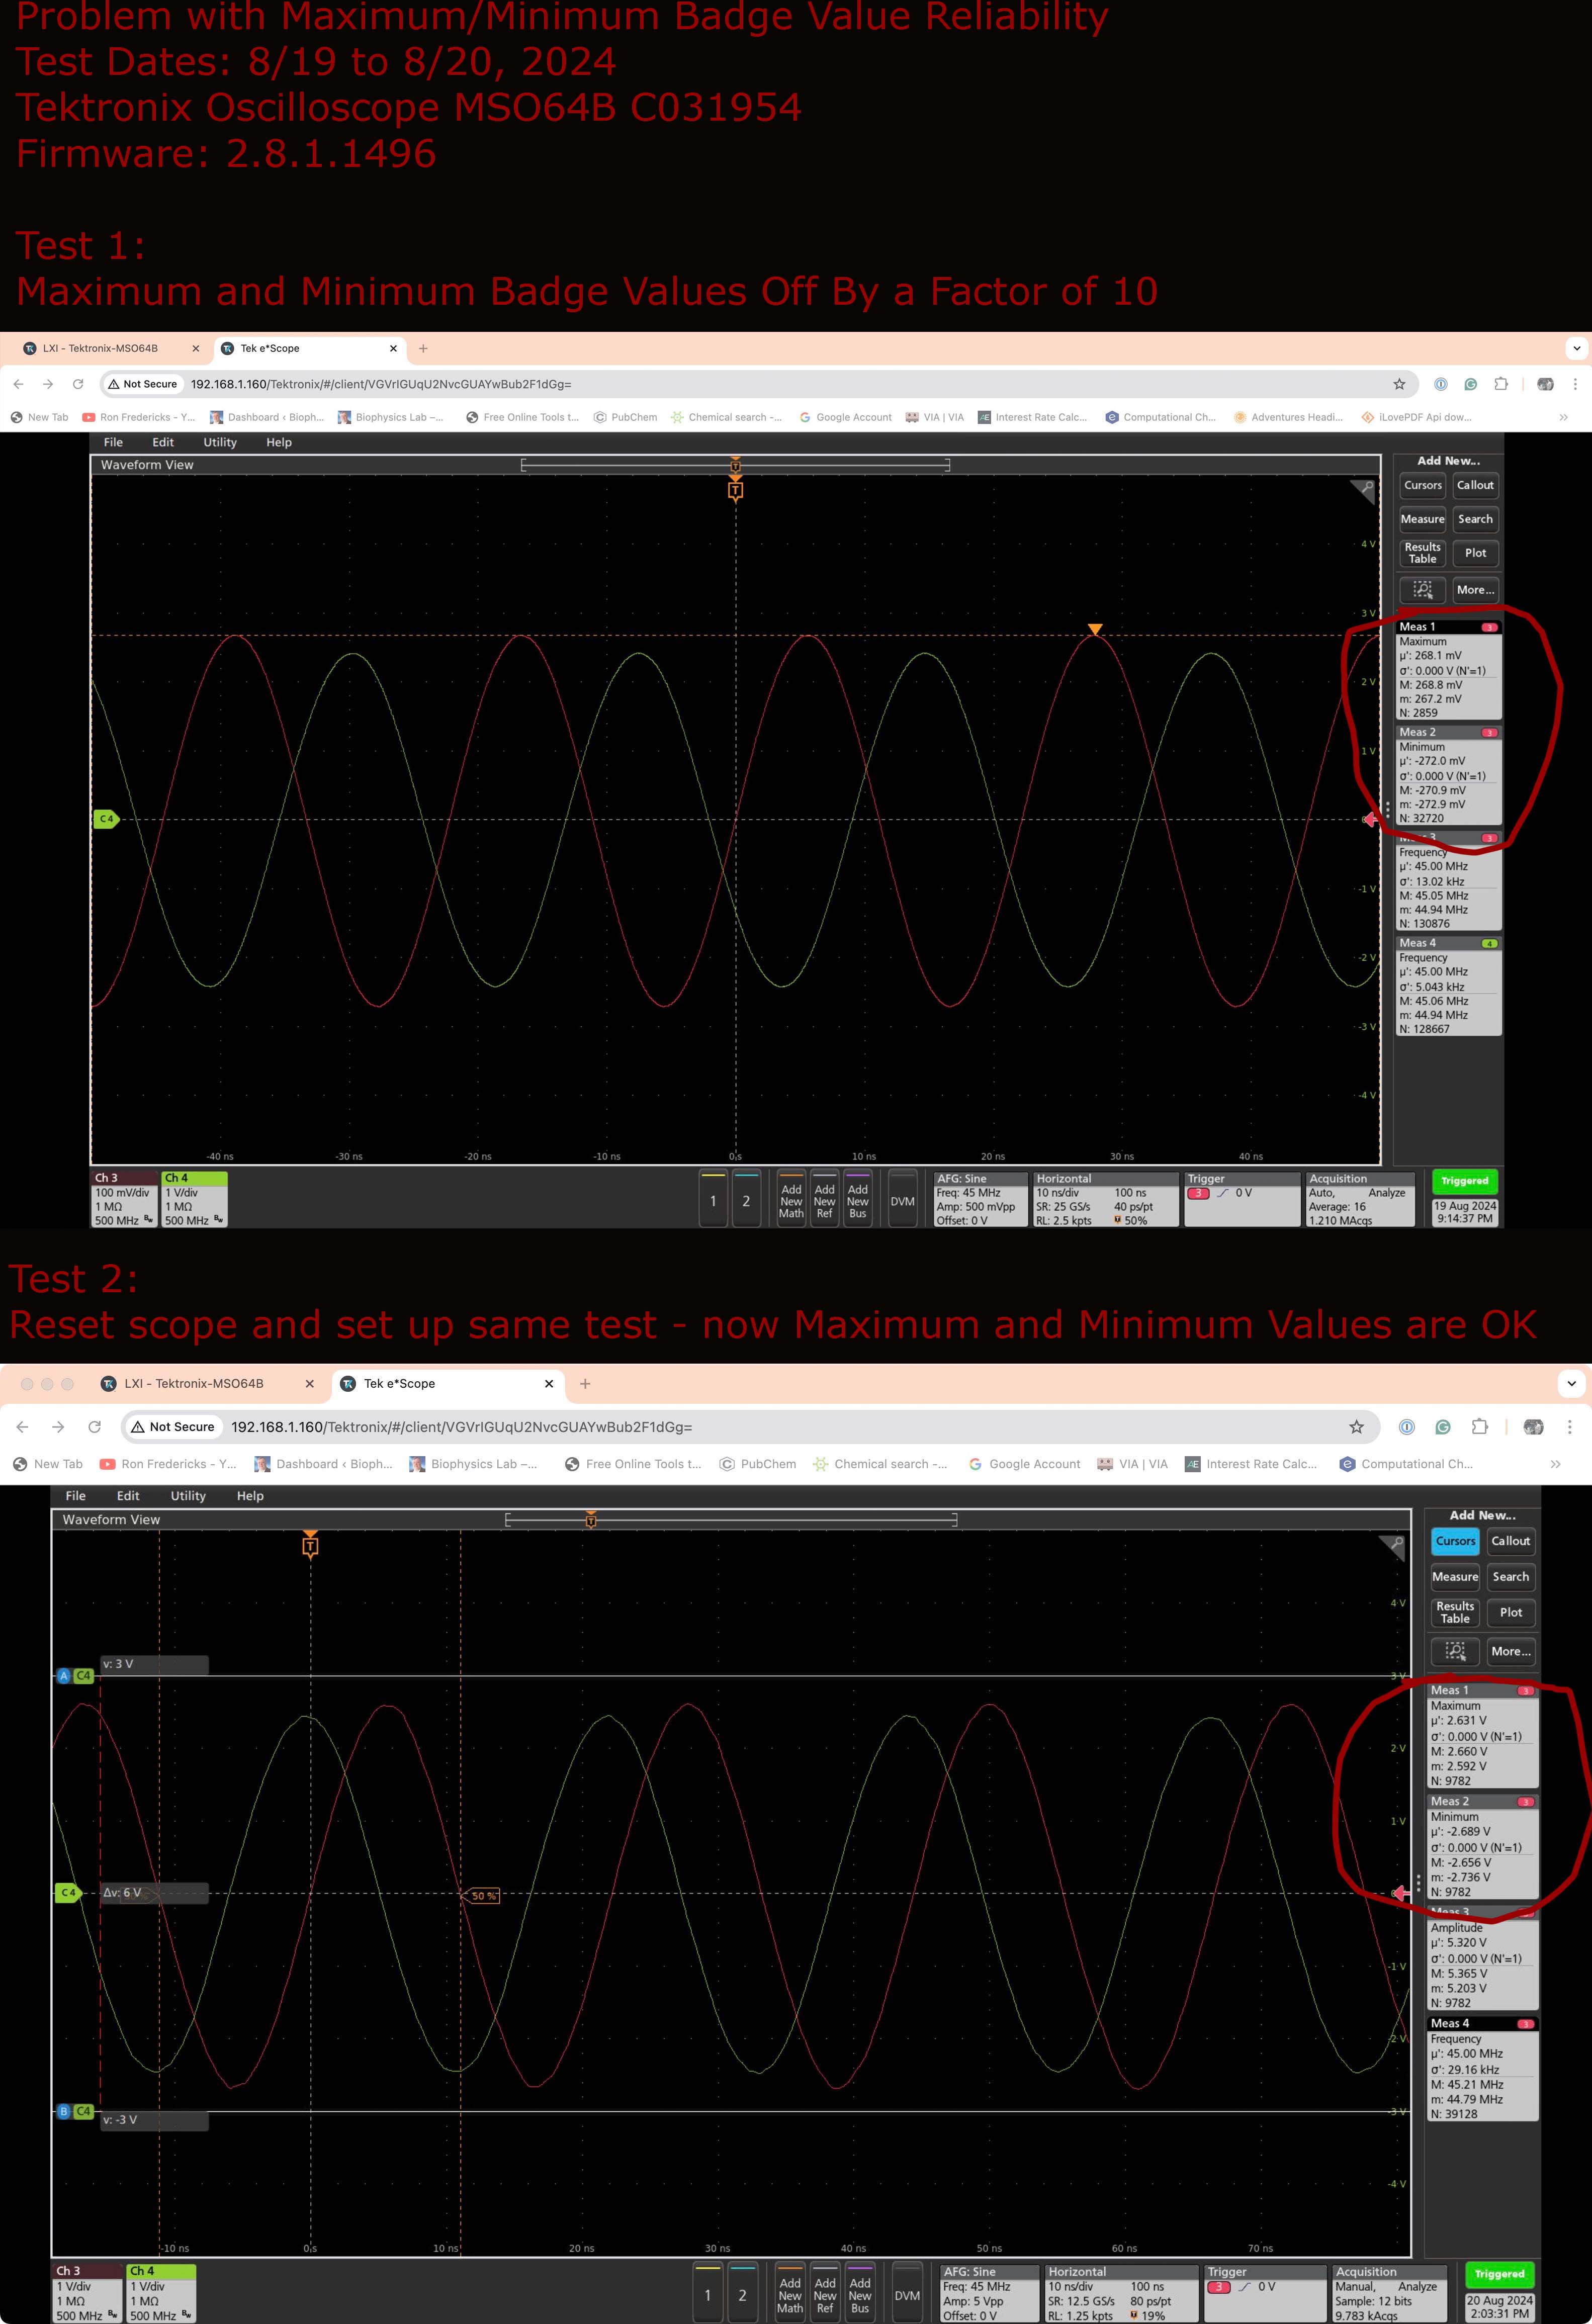Click the Results Table button in Test 1 scope
The width and height of the screenshot is (1592, 2324).
[x=1422, y=553]
